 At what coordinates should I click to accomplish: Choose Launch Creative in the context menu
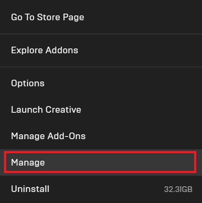pos(101,110)
